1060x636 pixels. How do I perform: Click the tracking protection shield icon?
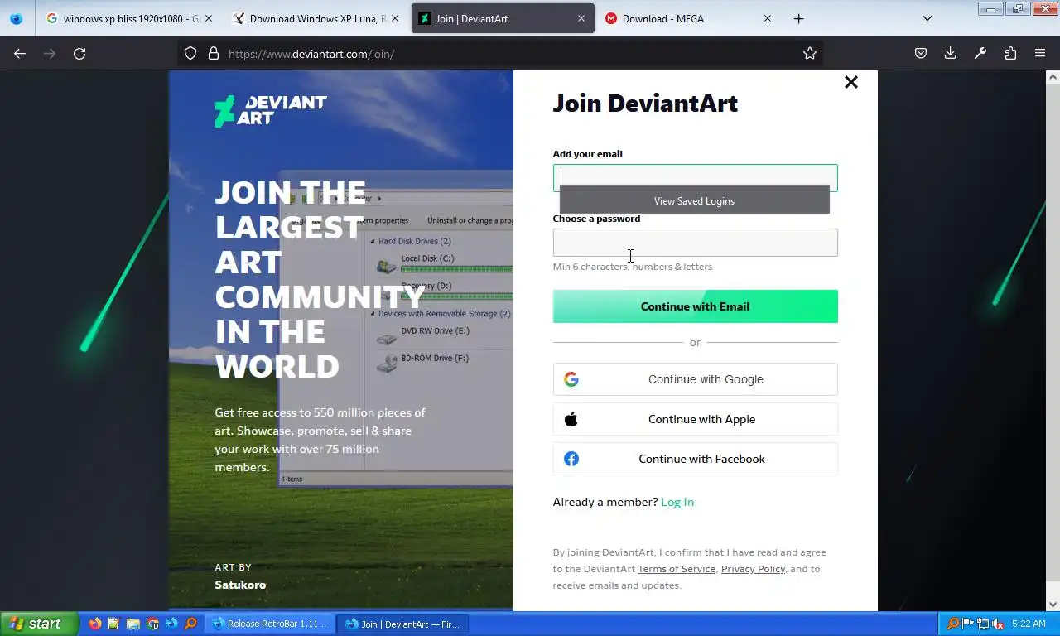click(x=190, y=53)
